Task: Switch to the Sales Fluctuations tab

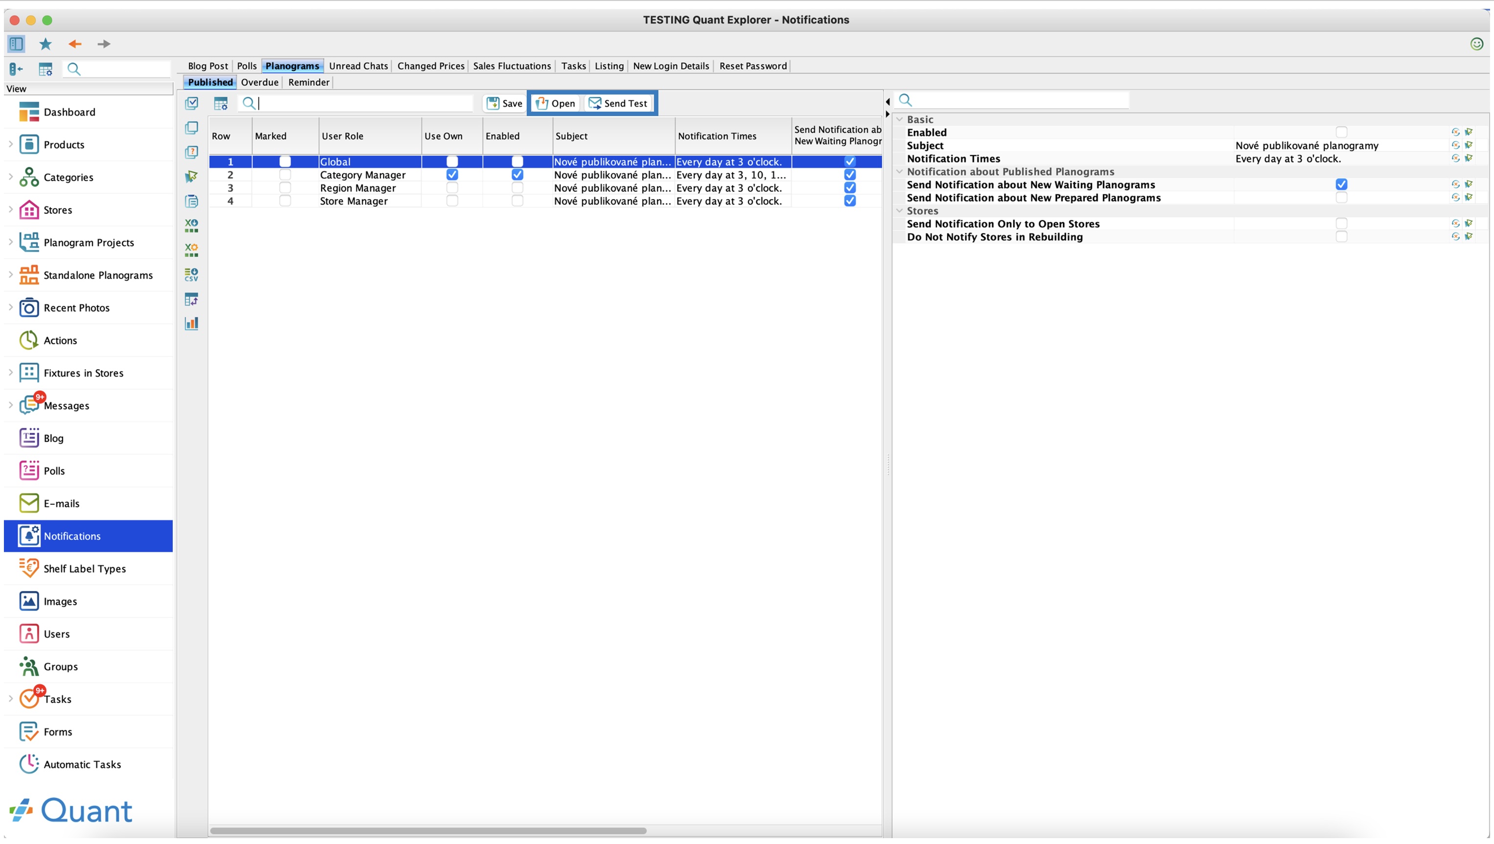Action: [x=512, y=66]
